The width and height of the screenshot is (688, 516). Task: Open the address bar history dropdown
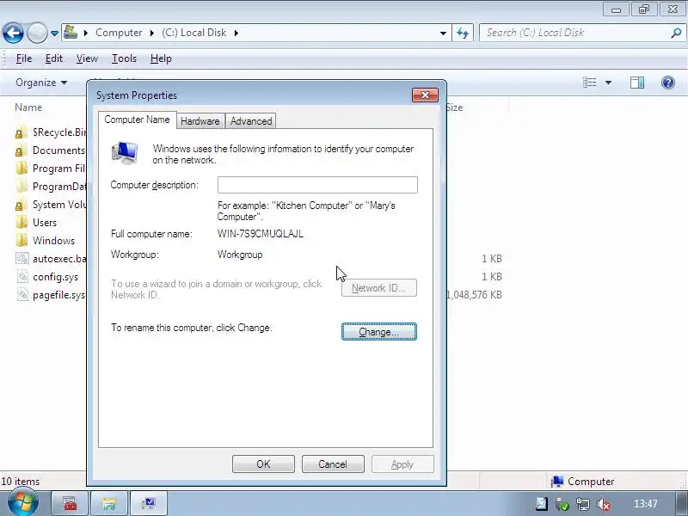443,33
